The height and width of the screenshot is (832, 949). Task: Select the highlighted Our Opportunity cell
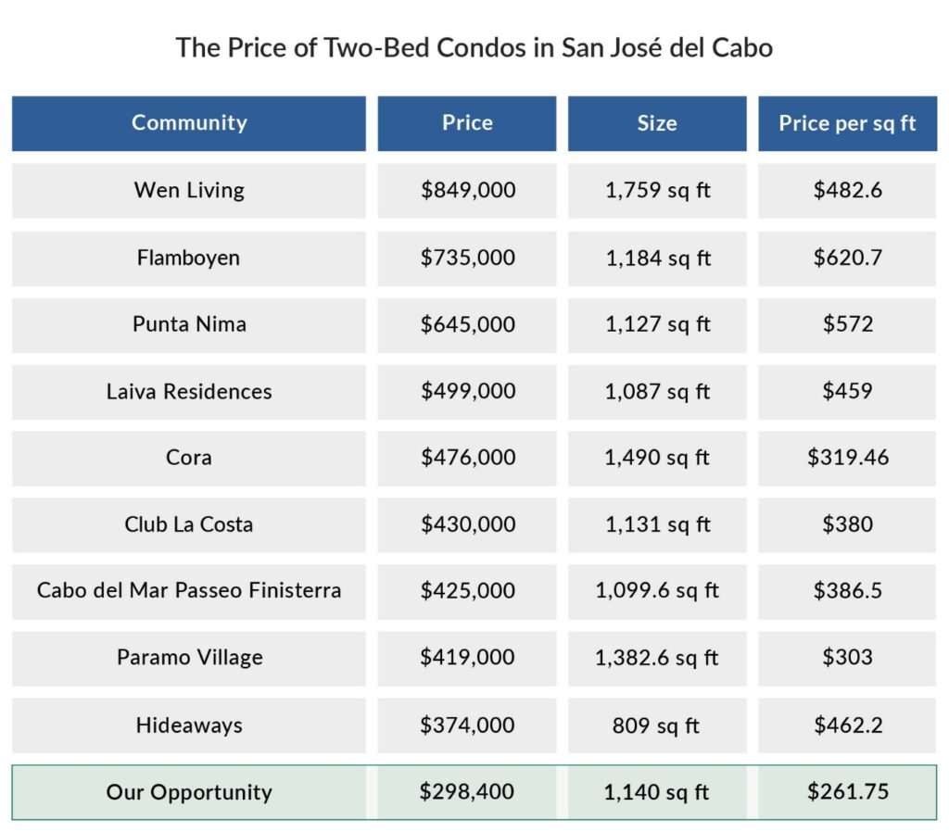pos(189,792)
